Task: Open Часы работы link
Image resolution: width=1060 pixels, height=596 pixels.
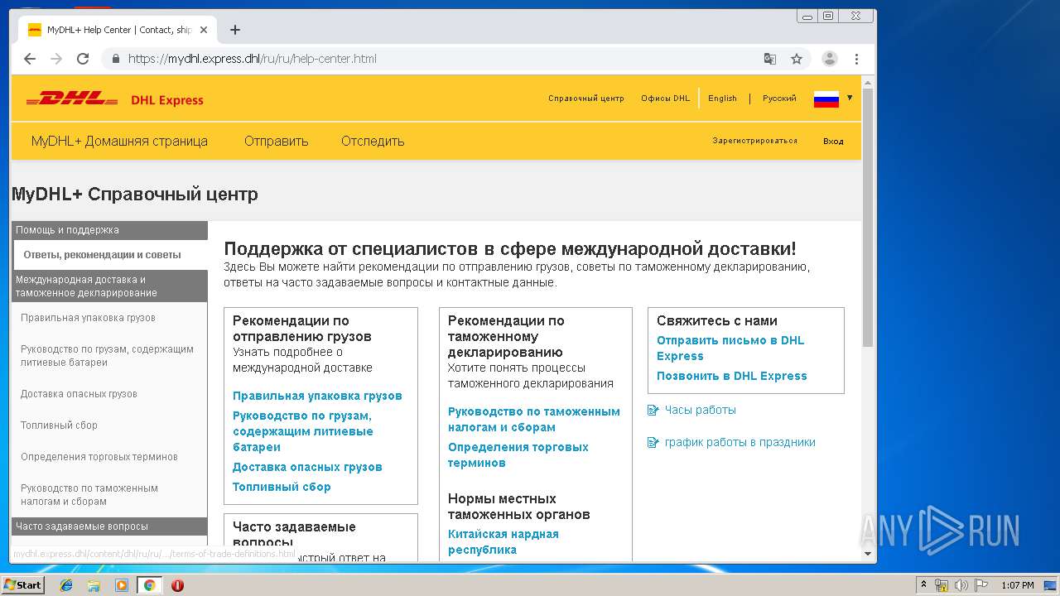Action: pos(700,410)
